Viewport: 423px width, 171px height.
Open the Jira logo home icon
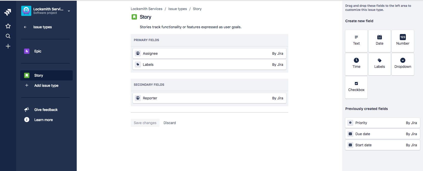pos(8,12)
